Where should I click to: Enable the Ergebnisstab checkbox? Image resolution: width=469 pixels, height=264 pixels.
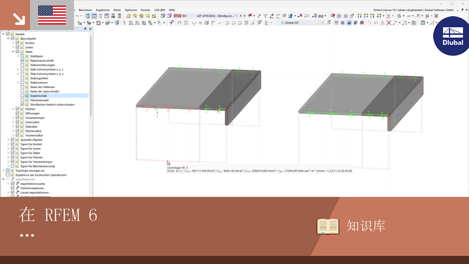[22, 96]
